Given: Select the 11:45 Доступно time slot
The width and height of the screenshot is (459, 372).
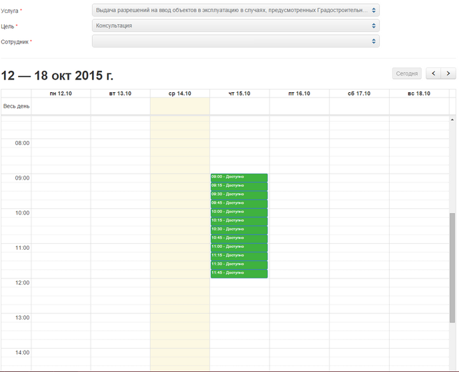Looking at the screenshot, I should tap(239, 273).
